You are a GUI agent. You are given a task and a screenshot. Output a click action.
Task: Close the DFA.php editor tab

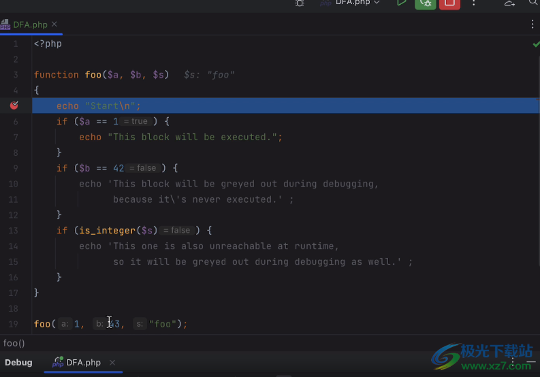[54, 24]
